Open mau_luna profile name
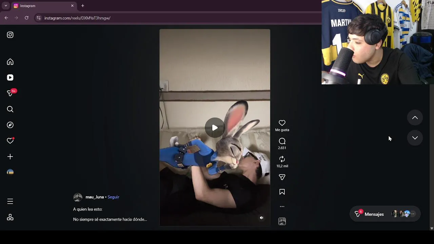Viewport: 434px width, 244px height. coord(95,197)
